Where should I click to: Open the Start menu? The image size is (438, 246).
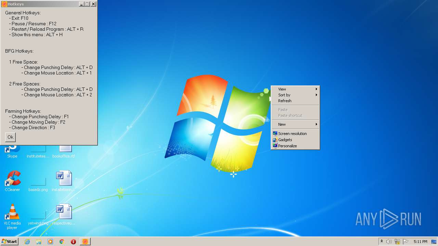click(9, 241)
